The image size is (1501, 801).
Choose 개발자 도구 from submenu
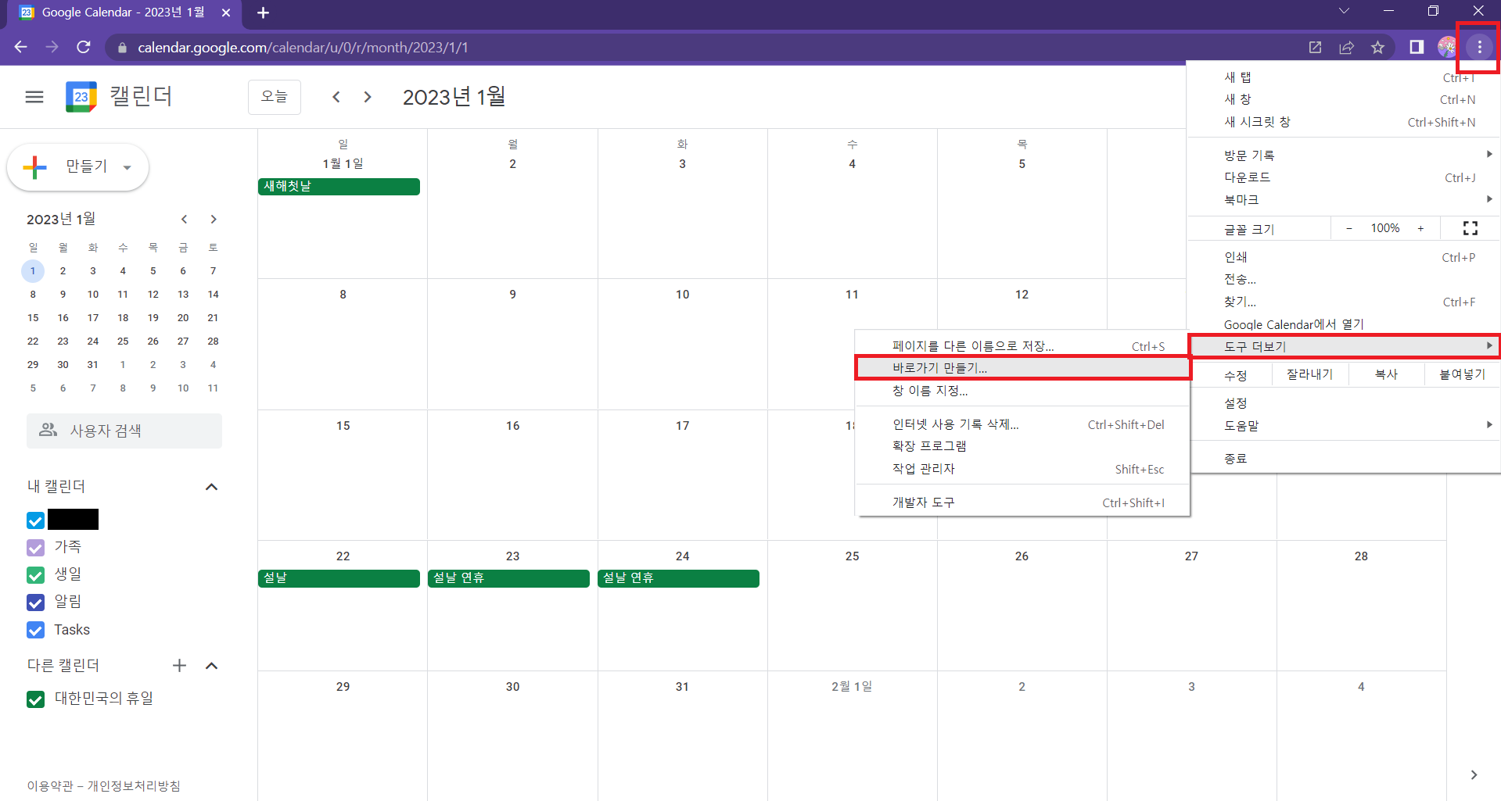click(x=923, y=502)
